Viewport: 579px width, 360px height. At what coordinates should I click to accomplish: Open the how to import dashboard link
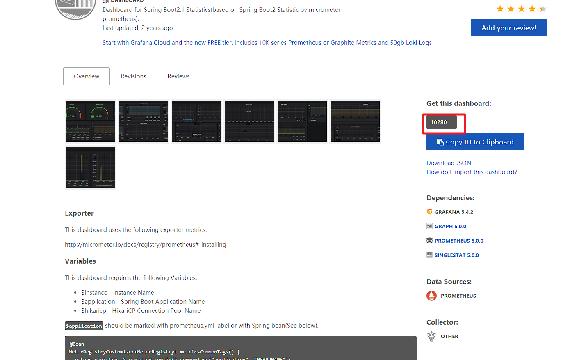[x=472, y=172]
